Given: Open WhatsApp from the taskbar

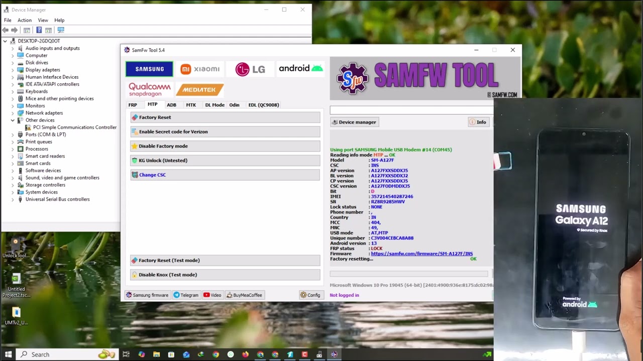Looking at the screenshot, I should pos(231,354).
